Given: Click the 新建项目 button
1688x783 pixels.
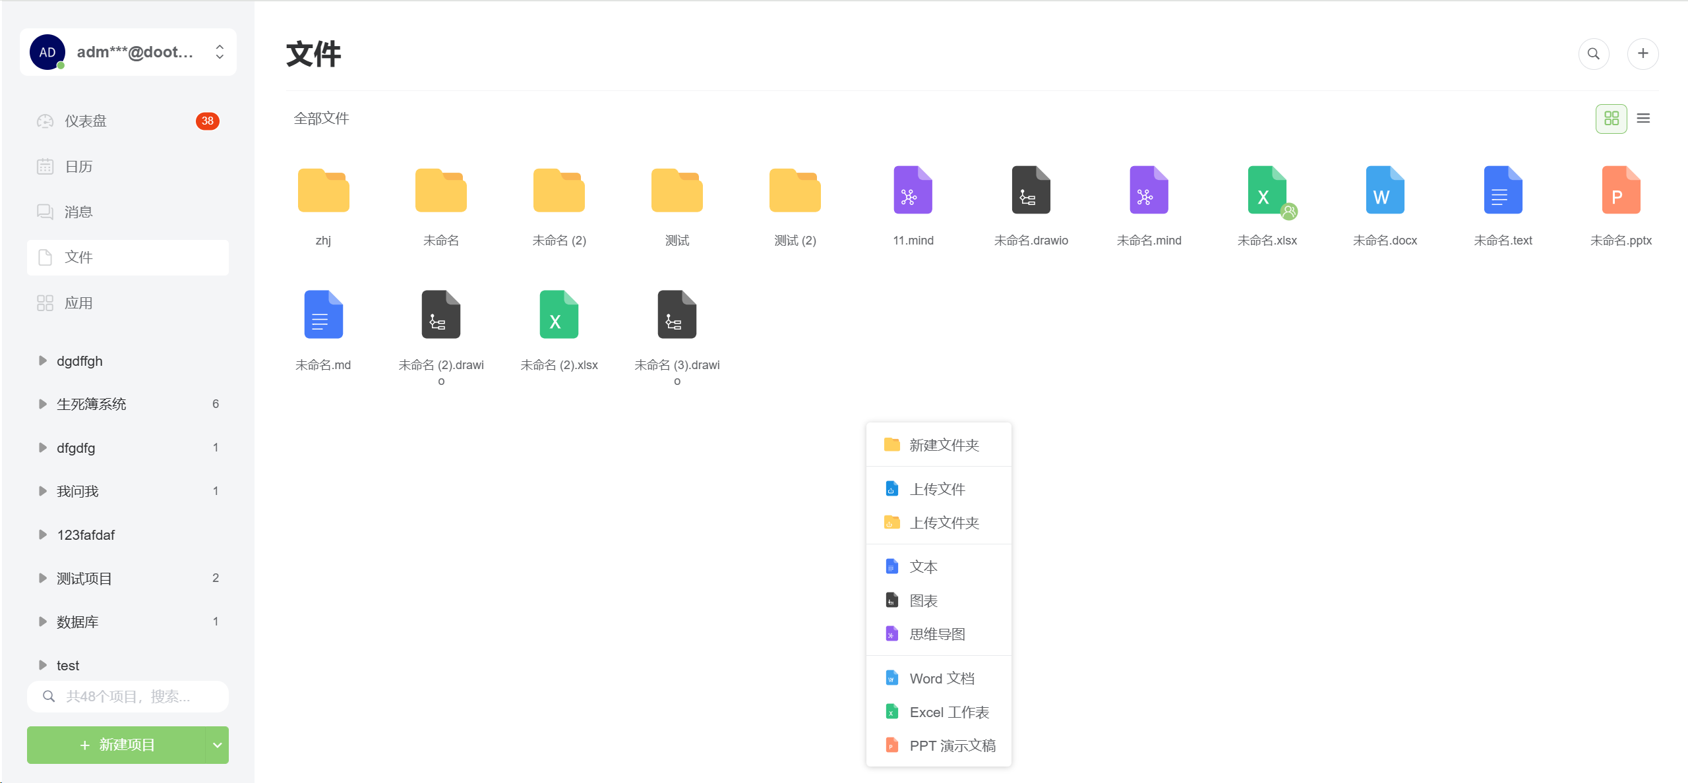Looking at the screenshot, I should [117, 745].
